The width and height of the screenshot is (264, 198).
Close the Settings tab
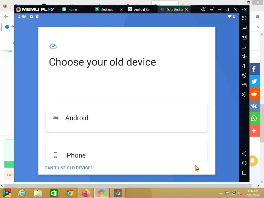click(121, 10)
